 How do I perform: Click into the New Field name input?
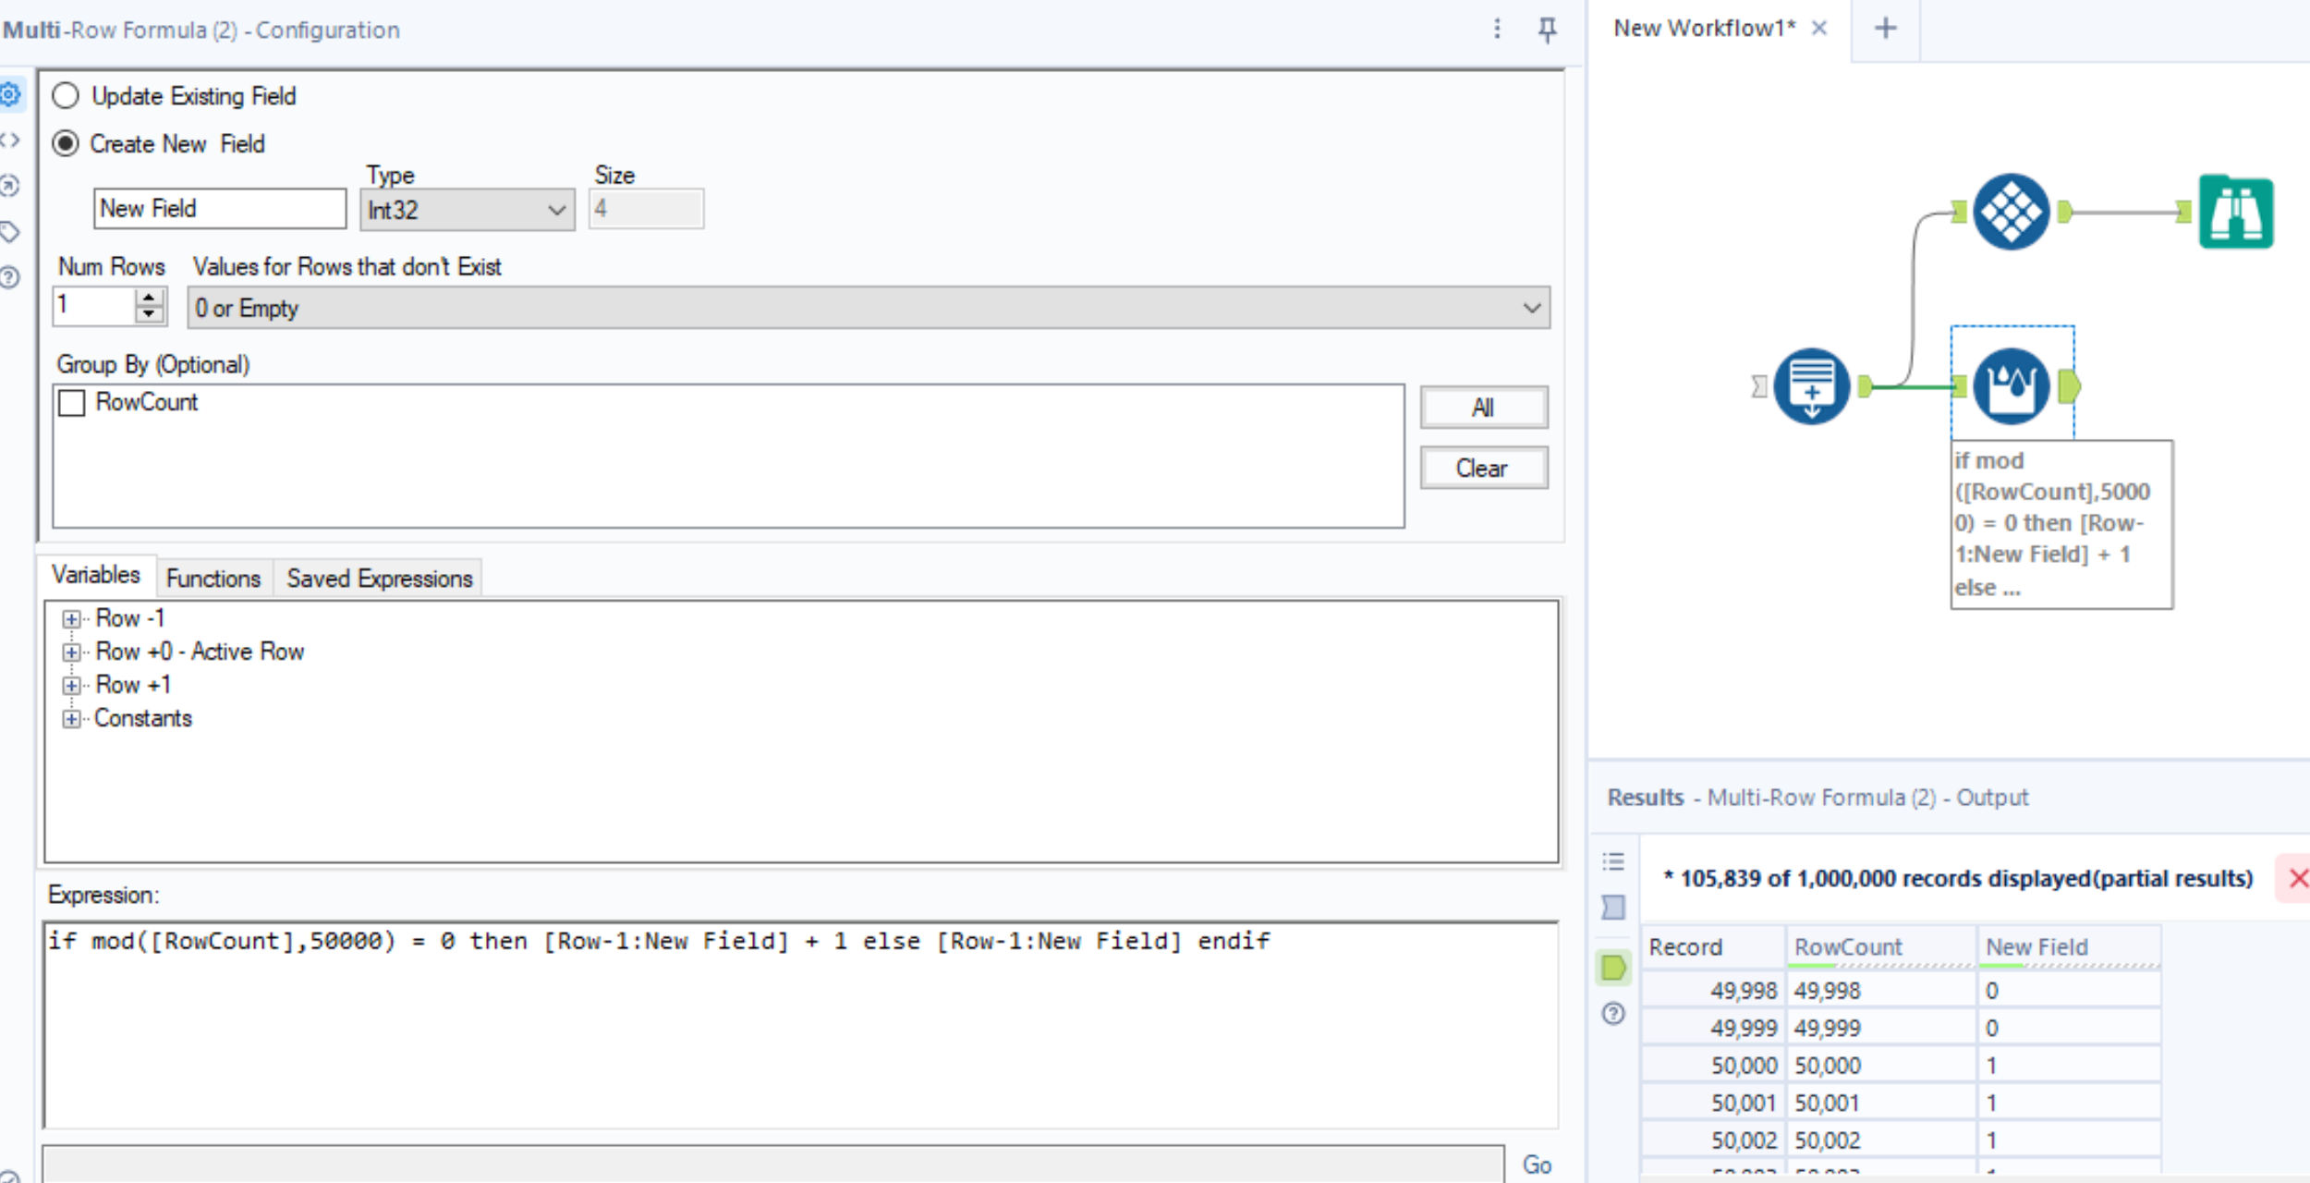point(219,209)
